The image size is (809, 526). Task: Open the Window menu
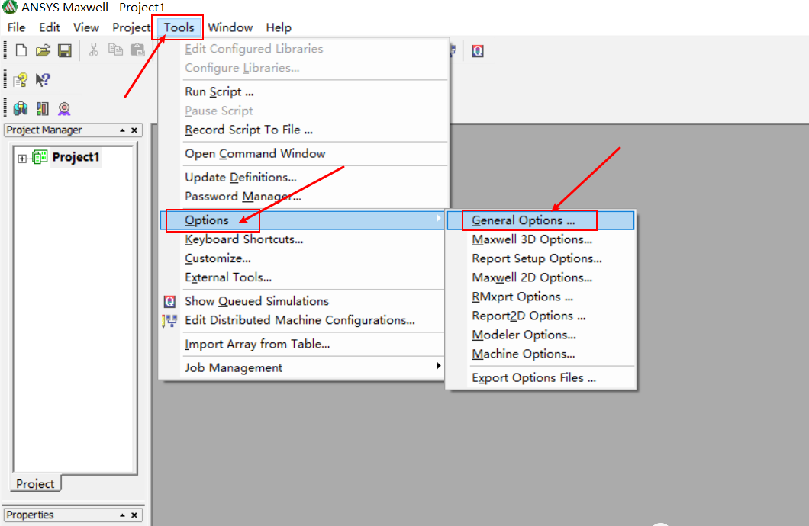pos(230,27)
